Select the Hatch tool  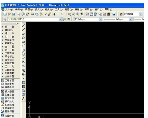click(23, 82)
